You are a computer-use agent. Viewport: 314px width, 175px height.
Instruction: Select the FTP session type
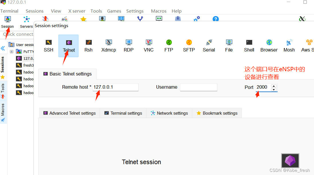pos(169,46)
